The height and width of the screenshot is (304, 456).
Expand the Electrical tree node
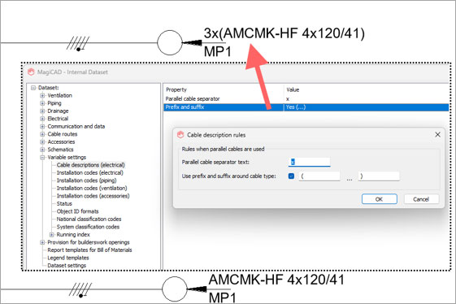[42, 119]
